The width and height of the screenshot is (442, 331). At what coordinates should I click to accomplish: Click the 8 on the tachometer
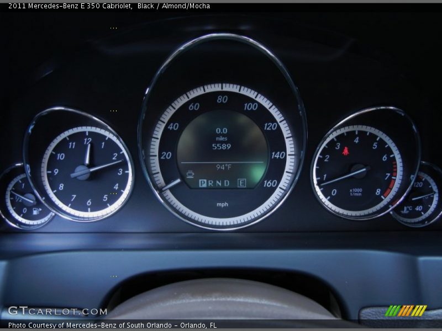pos(378,191)
